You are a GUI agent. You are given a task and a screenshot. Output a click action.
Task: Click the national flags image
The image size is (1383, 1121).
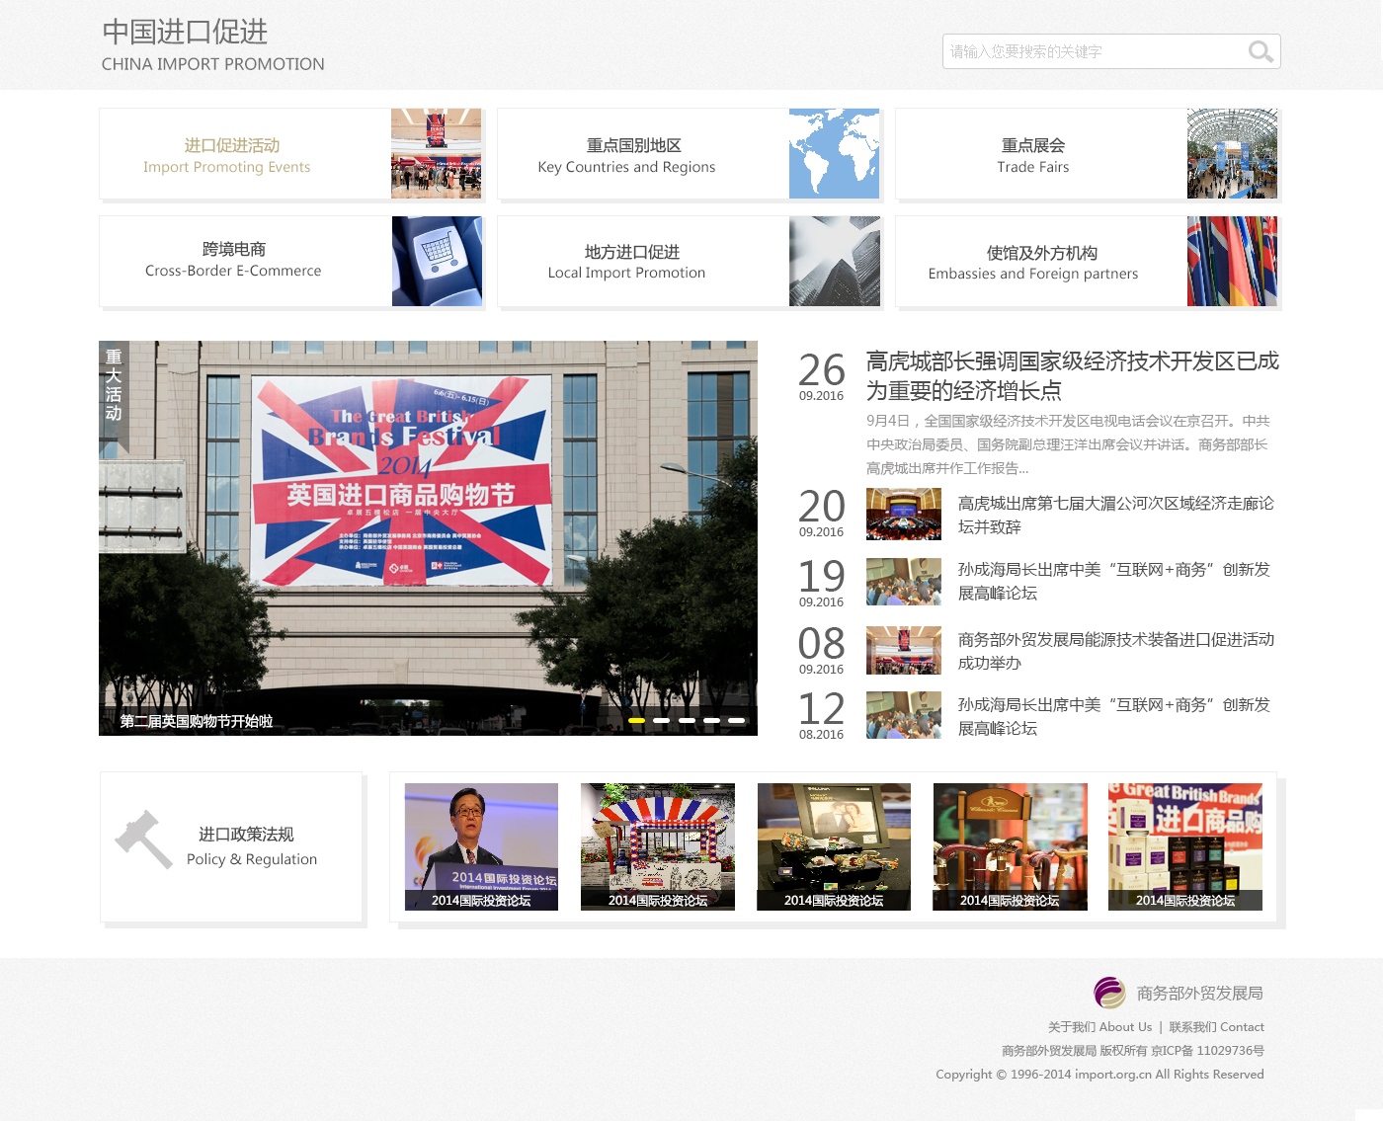(1233, 261)
